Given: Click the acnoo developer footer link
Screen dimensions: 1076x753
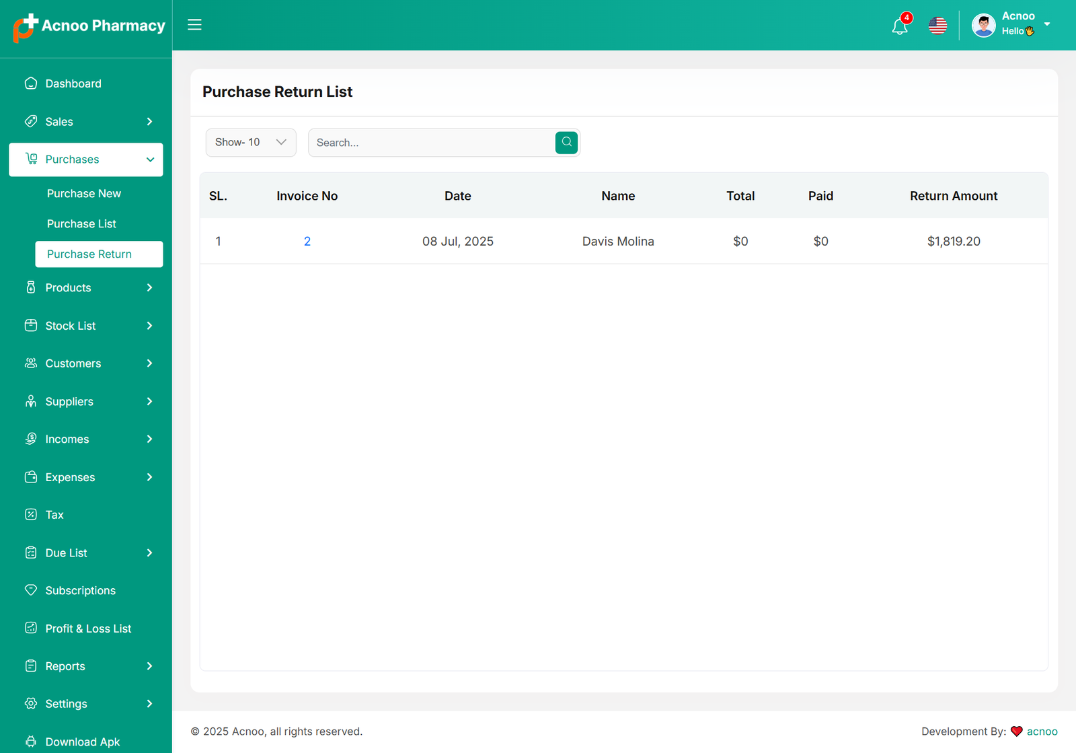Looking at the screenshot, I should [x=1042, y=731].
